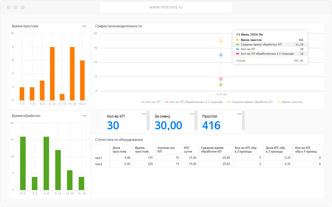Click the blue Кол-во КП data point
332x207 pixels.
pyautogui.click(x=221, y=55)
